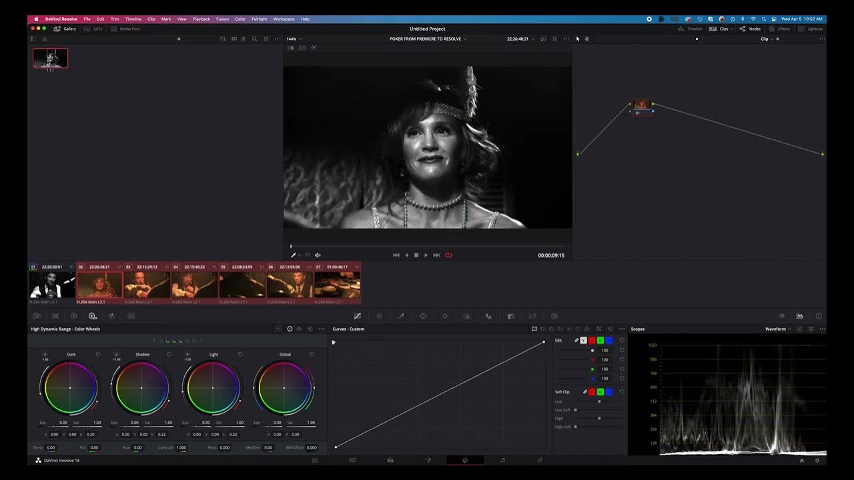Click the blue Soft Clip channel swatch

coord(608,392)
